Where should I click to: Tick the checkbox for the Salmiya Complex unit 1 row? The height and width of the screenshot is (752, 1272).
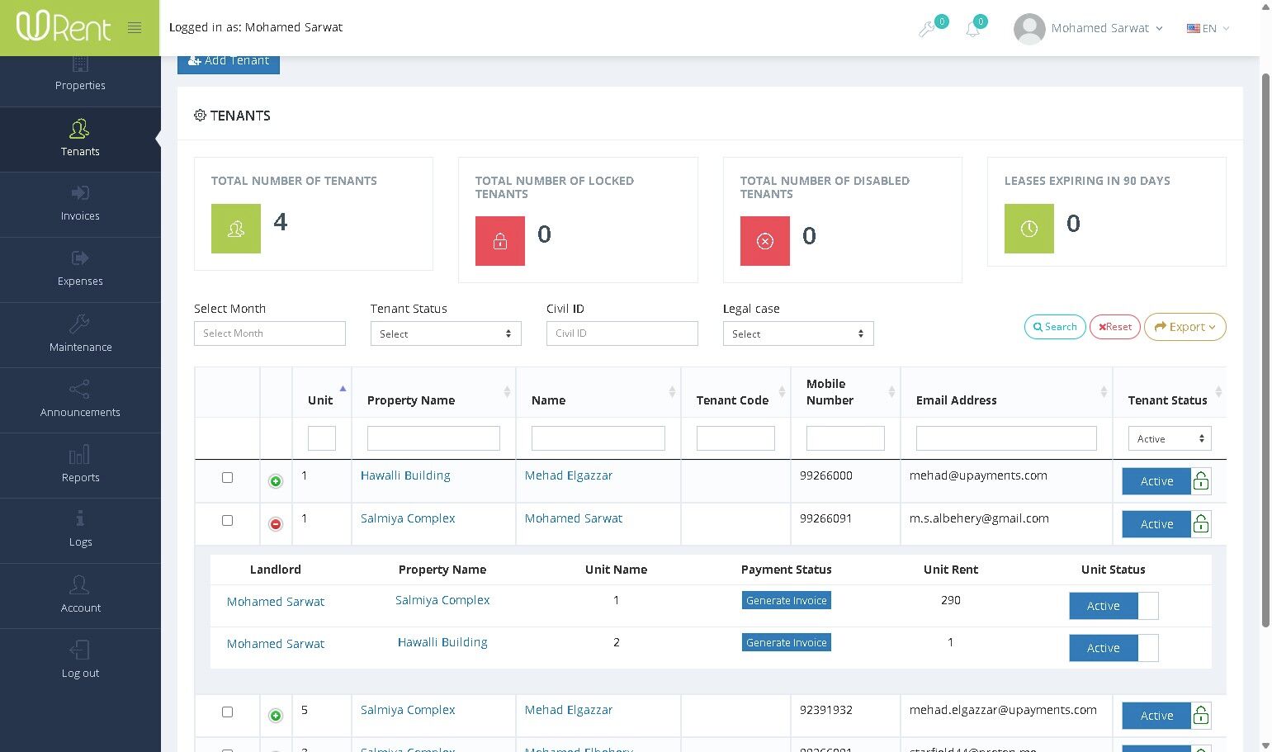tap(228, 521)
